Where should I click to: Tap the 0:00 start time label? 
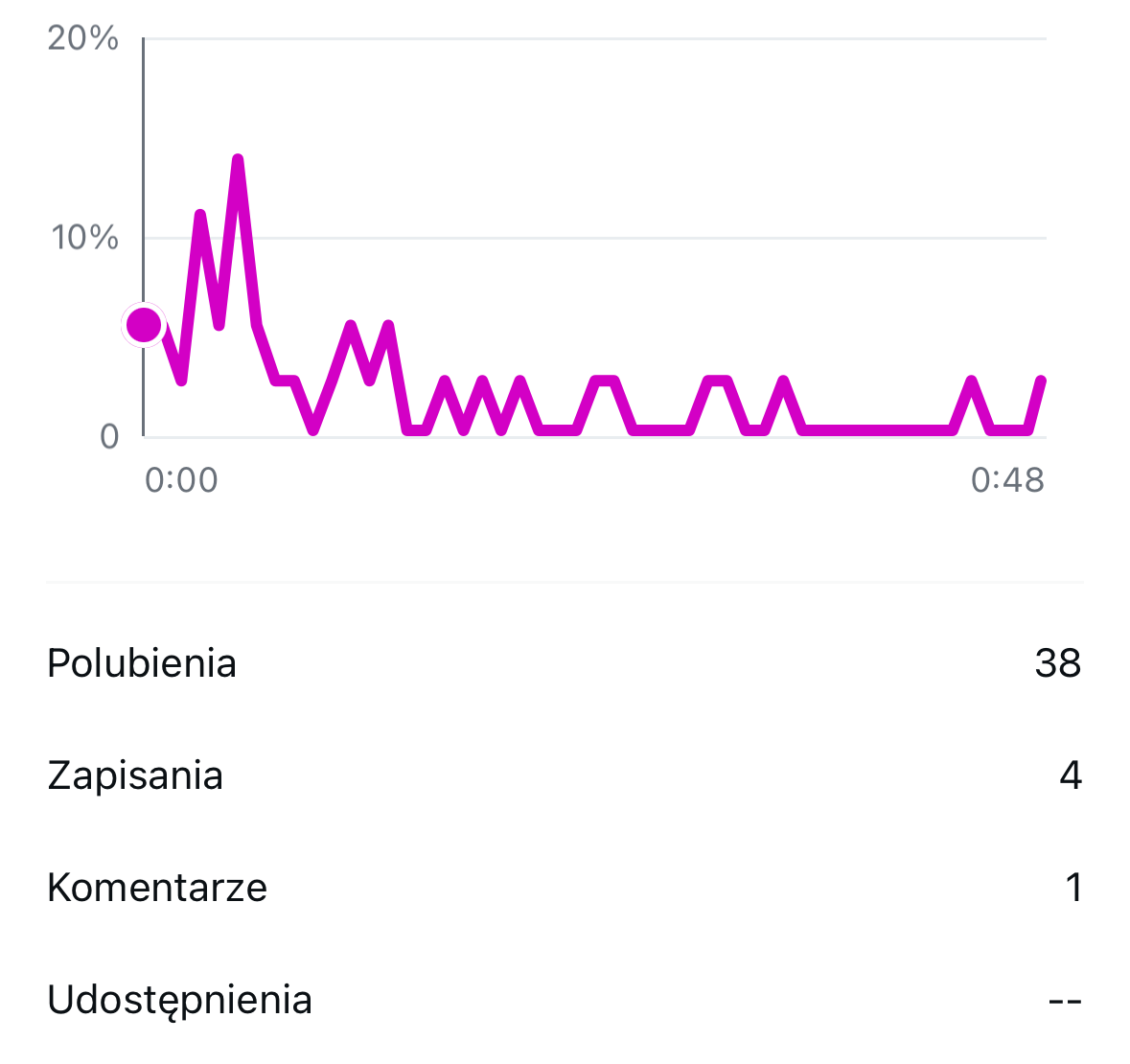[181, 479]
